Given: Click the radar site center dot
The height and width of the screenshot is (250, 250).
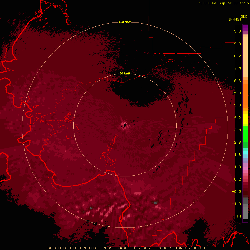Looking at the screenshot, I should (125, 125).
